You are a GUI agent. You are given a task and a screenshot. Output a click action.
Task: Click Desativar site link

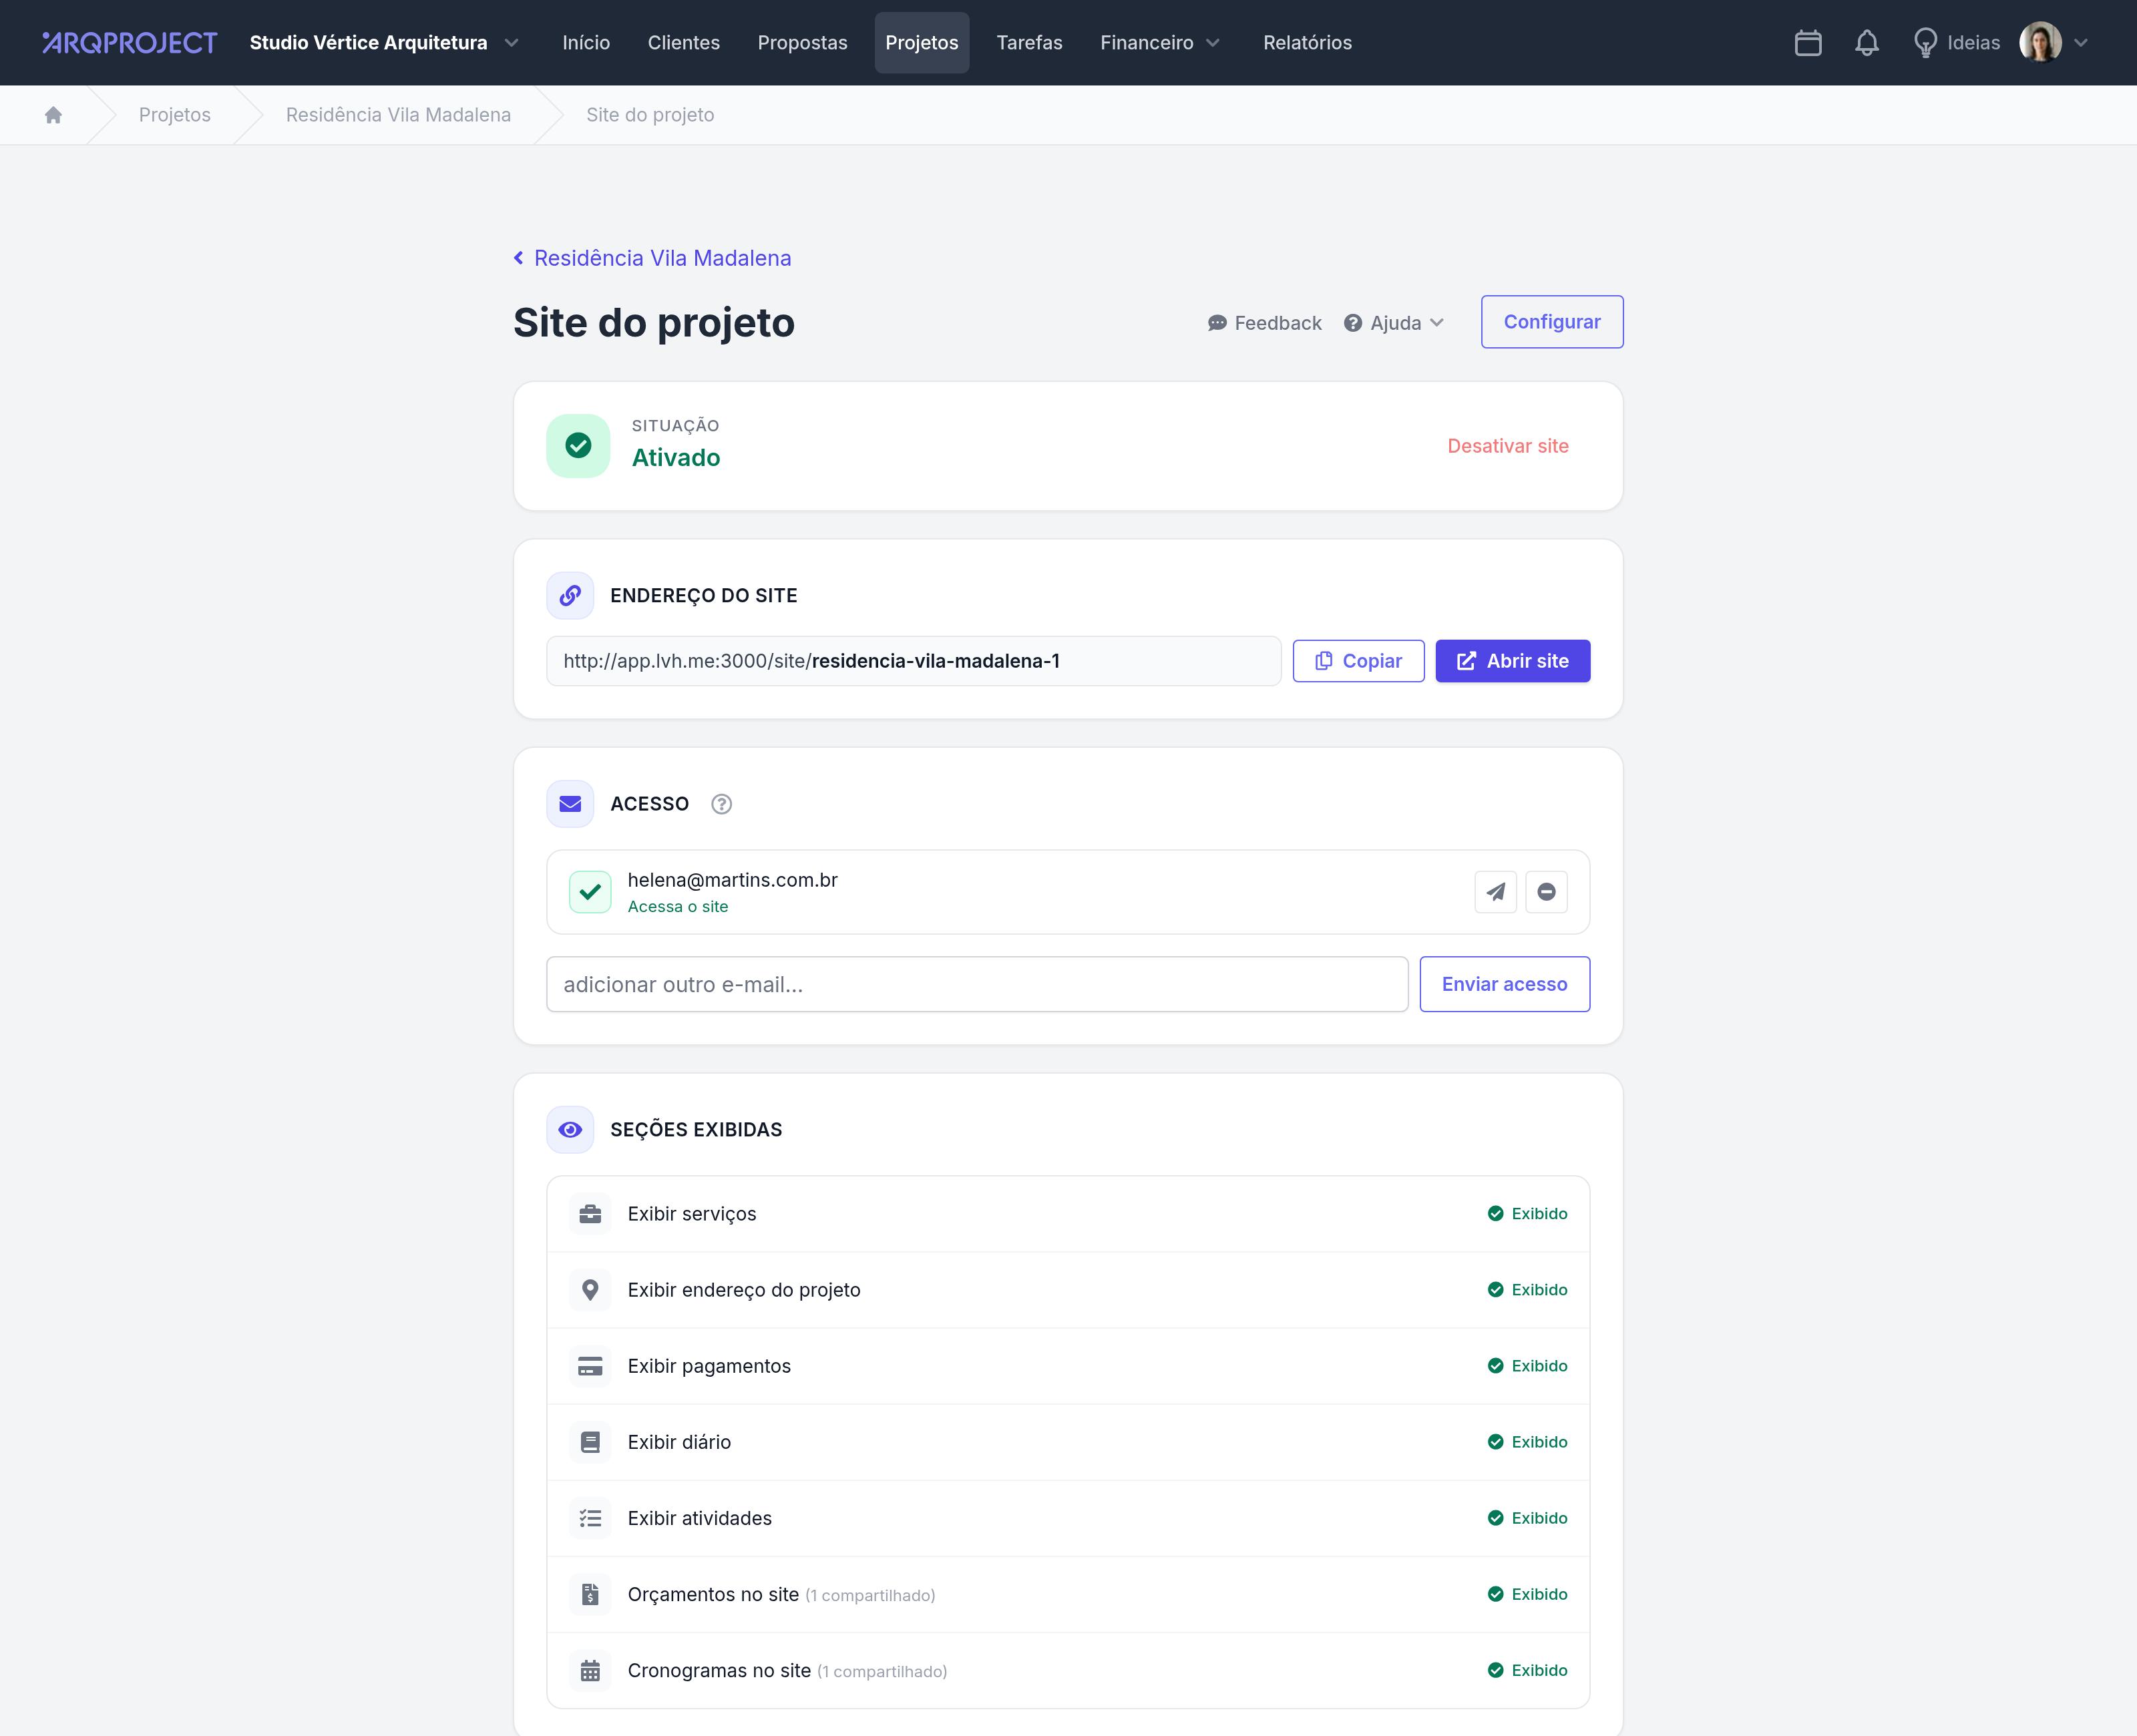click(x=1507, y=446)
